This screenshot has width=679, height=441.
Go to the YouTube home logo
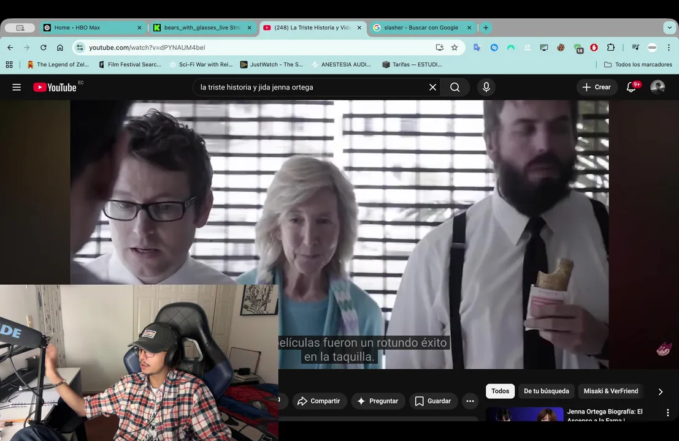[55, 88]
